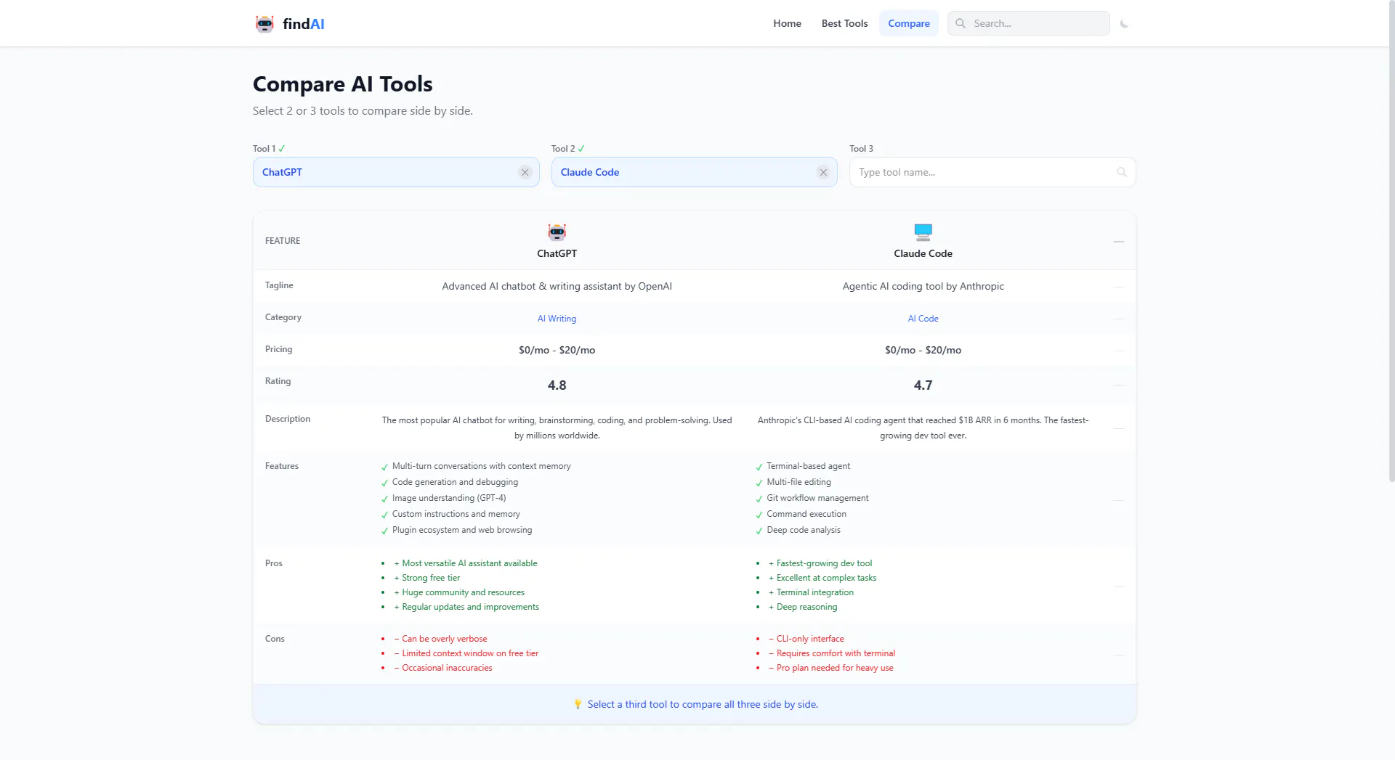Click the FEATURE column header
Viewport: 1395px width, 760px height.
pyautogui.click(x=283, y=241)
